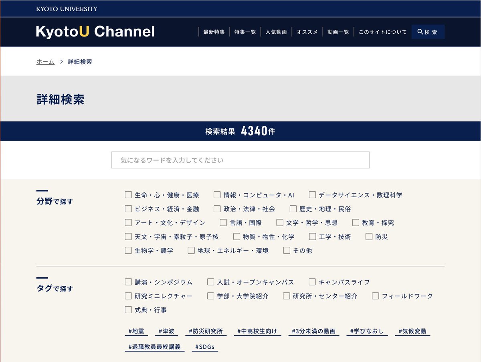Viewport: 481px width, 362px height.
Task: Toggle the 言語・国際 checkbox
Action: [223, 222]
